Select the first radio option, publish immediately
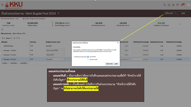 88,57
